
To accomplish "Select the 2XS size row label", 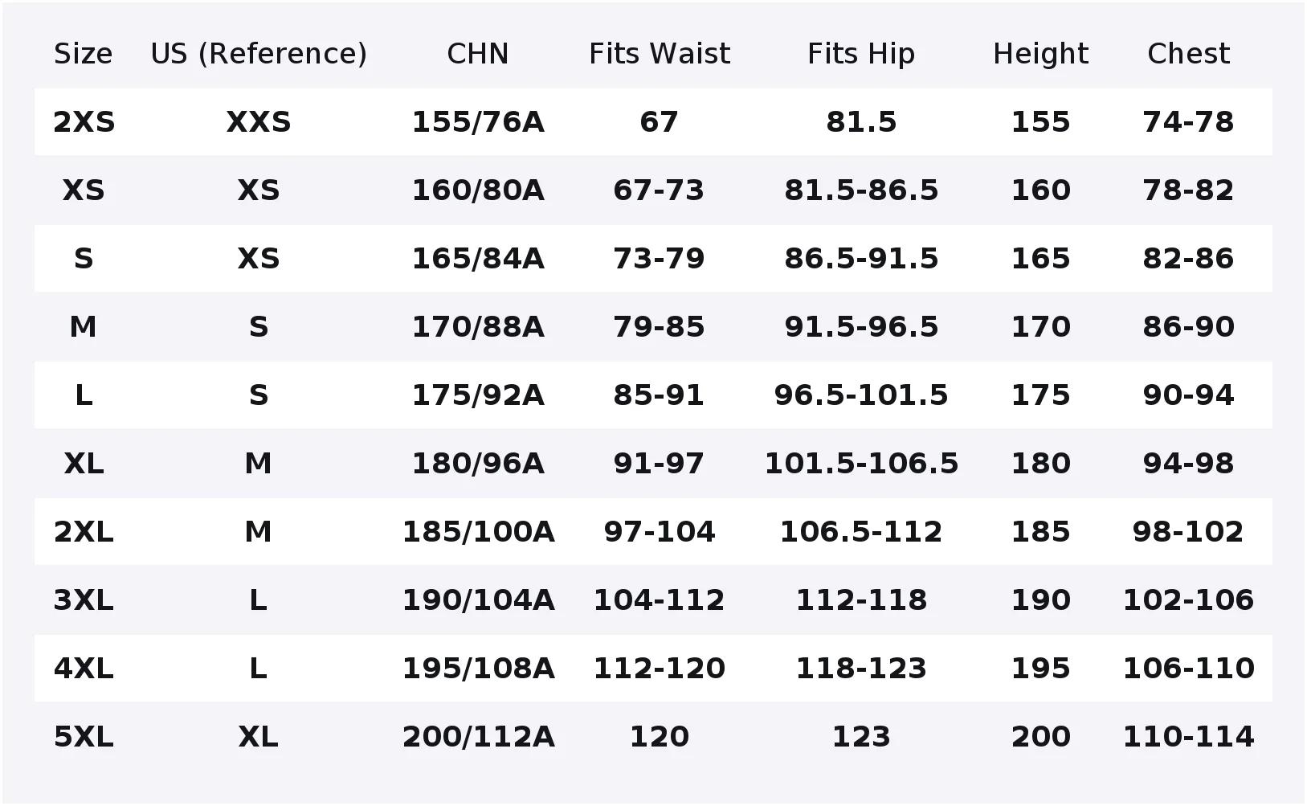I will 84,122.
